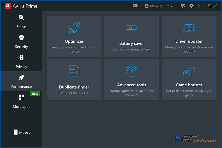
Task: Open the Privacy section
Action: coord(21,61)
